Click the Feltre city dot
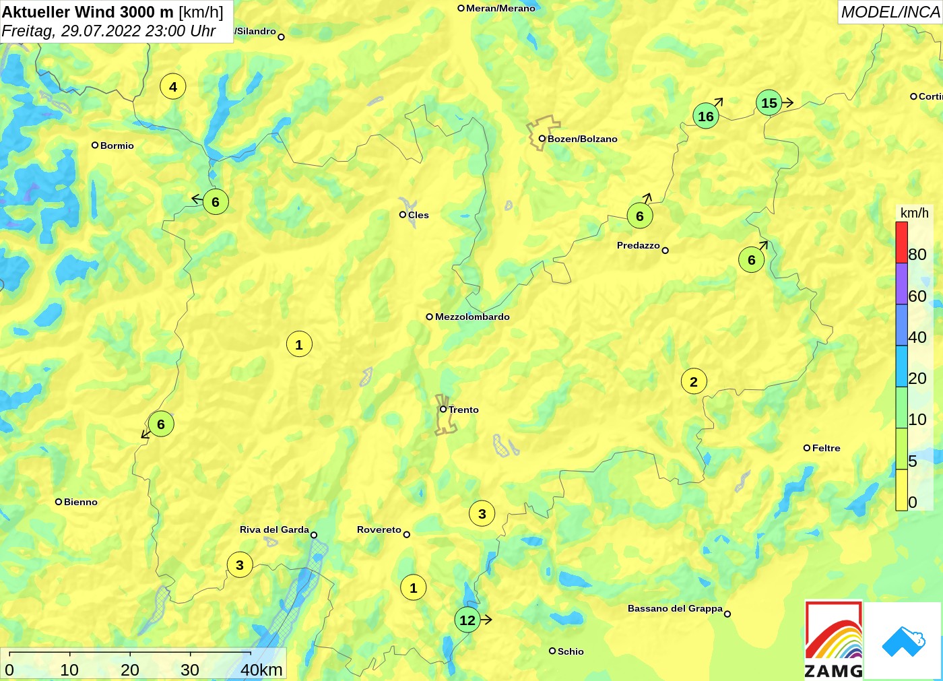 (807, 448)
